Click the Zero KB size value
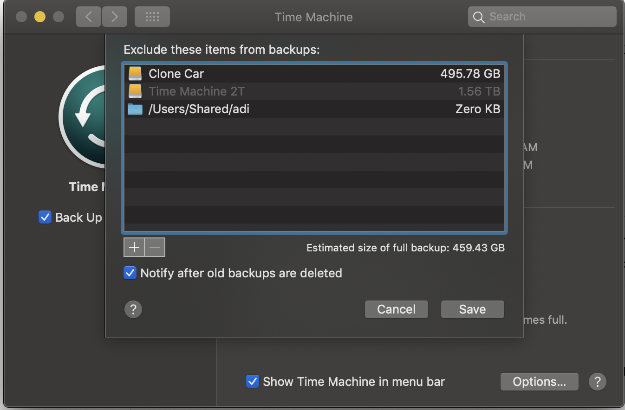The height and width of the screenshot is (410, 625). tap(478, 109)
